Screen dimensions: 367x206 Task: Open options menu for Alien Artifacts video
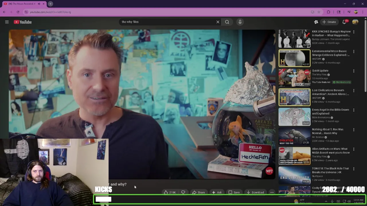click(354, 149)
